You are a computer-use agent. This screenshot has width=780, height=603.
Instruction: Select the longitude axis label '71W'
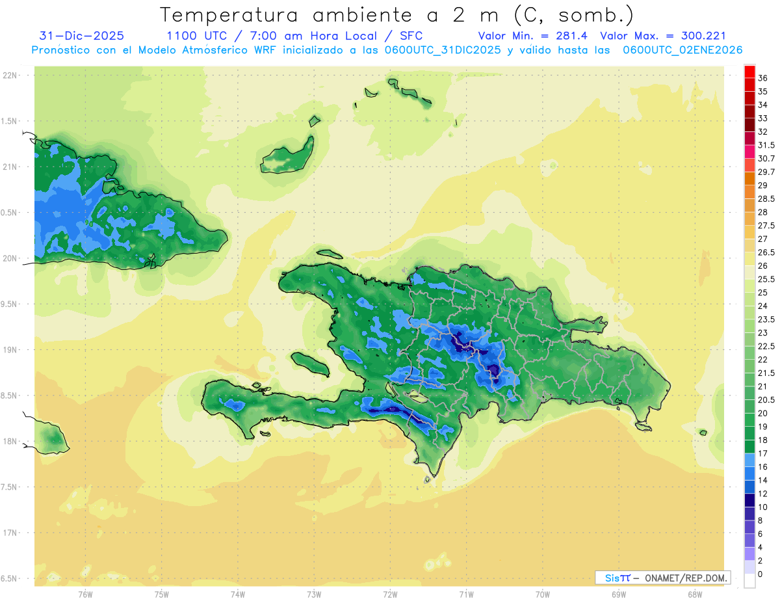coord(466,595)
